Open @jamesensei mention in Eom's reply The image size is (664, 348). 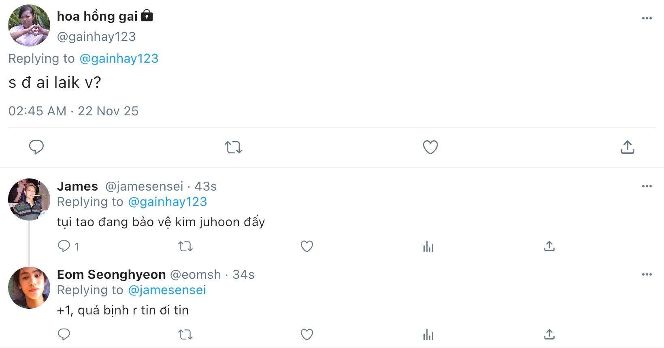(x=167, y=290)
